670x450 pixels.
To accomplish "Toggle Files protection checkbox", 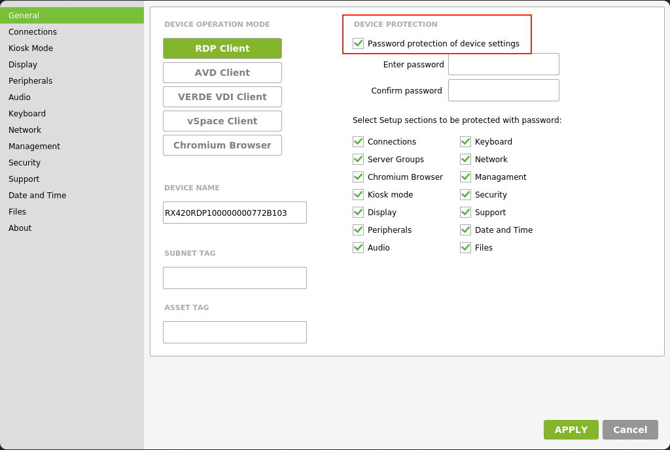I will [x=465, y=248].
